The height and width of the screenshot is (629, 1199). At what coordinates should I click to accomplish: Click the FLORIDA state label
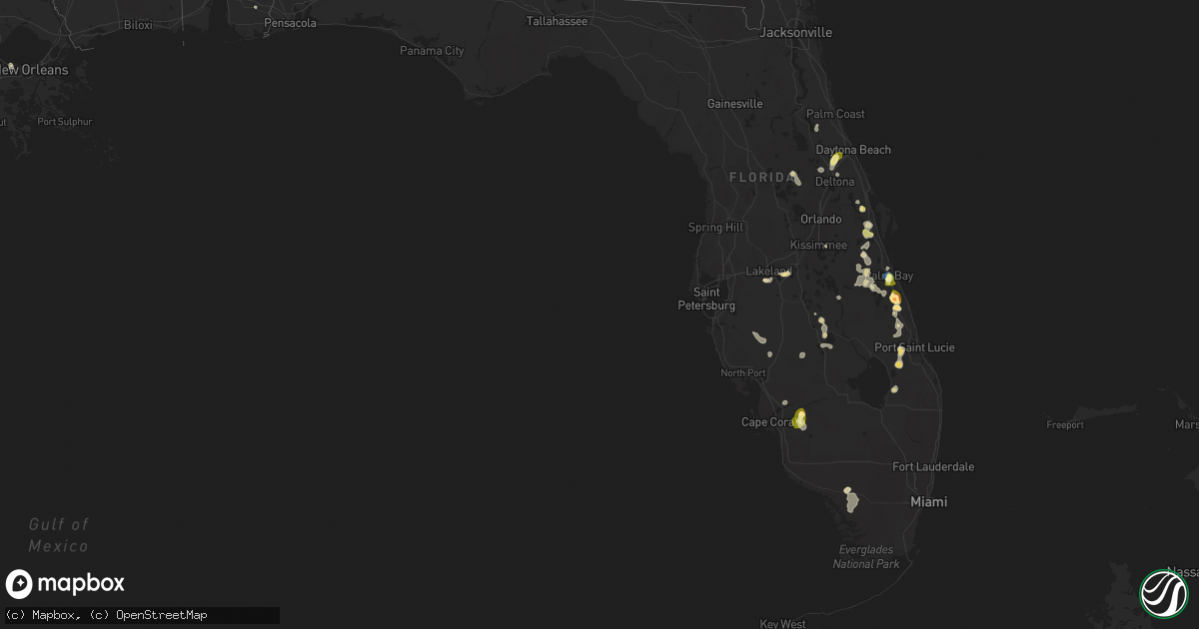click(x=762, y=177)
